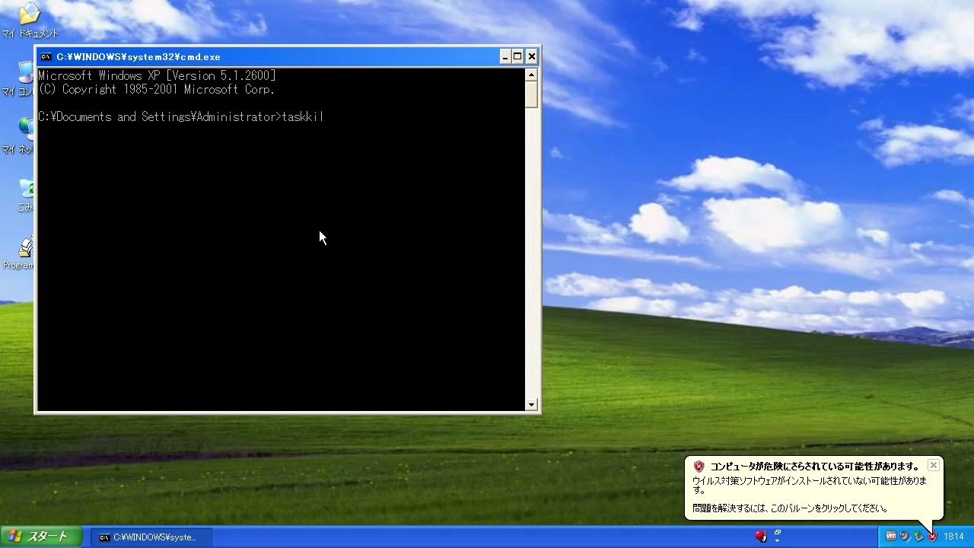This screenshot has height=548, width=974.
Task: Restore the minimized language bar
Action: 777,533
